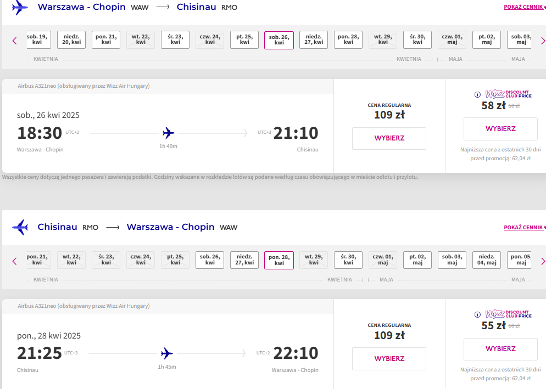
Task: Choose regular price 109 zł outbound Wybierz button
Action: pos(389,138)
